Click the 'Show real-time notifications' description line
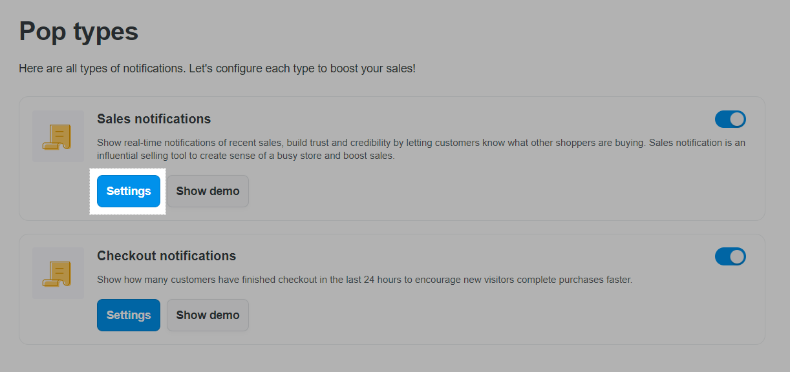 point(422,143)
